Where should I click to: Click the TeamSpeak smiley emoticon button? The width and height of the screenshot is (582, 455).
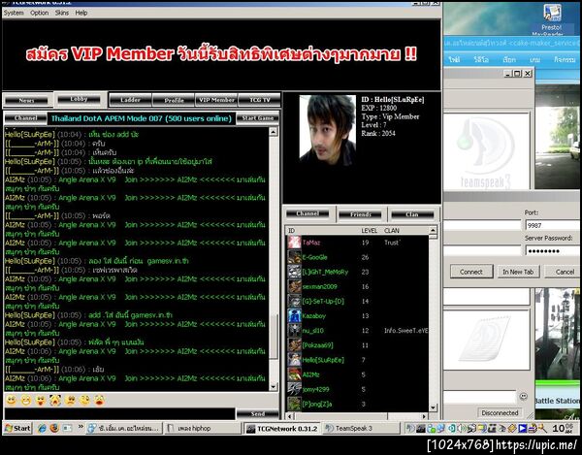pos(524,397)
